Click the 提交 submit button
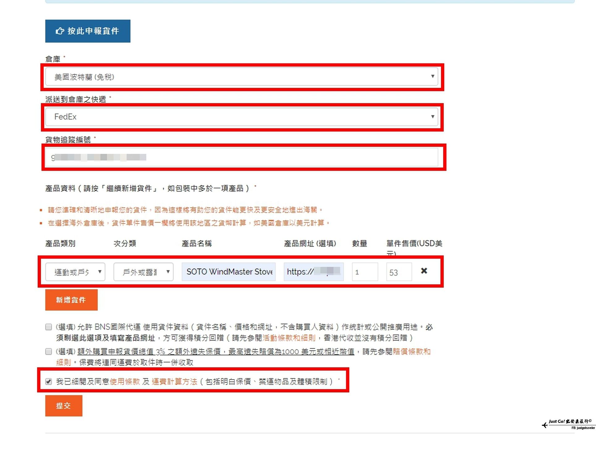596x459 pixels. [64, 405]
